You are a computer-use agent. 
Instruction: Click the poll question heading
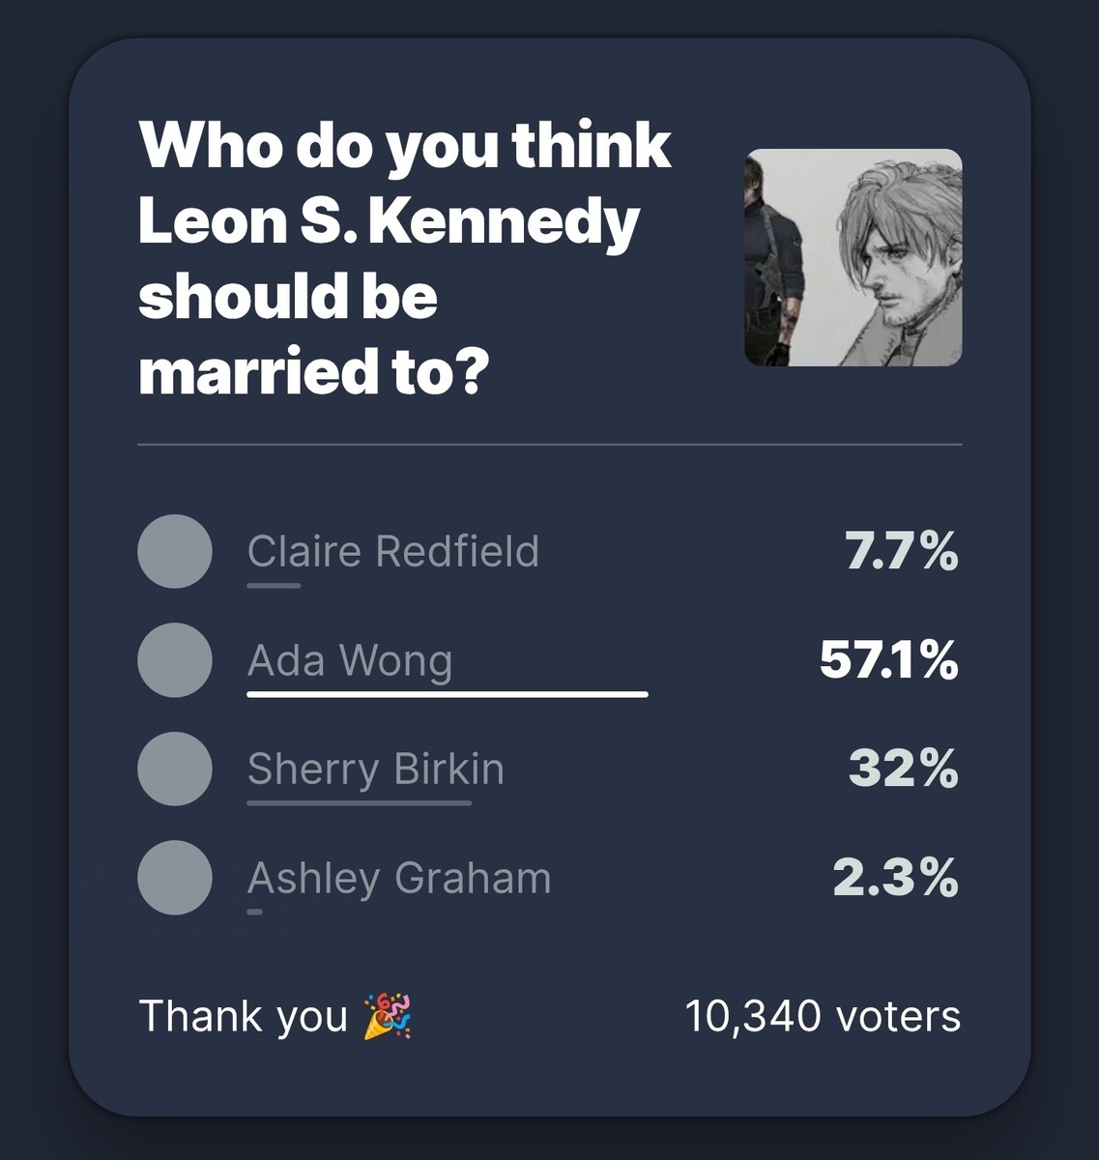pyautogui.click(x=406, y=258)
